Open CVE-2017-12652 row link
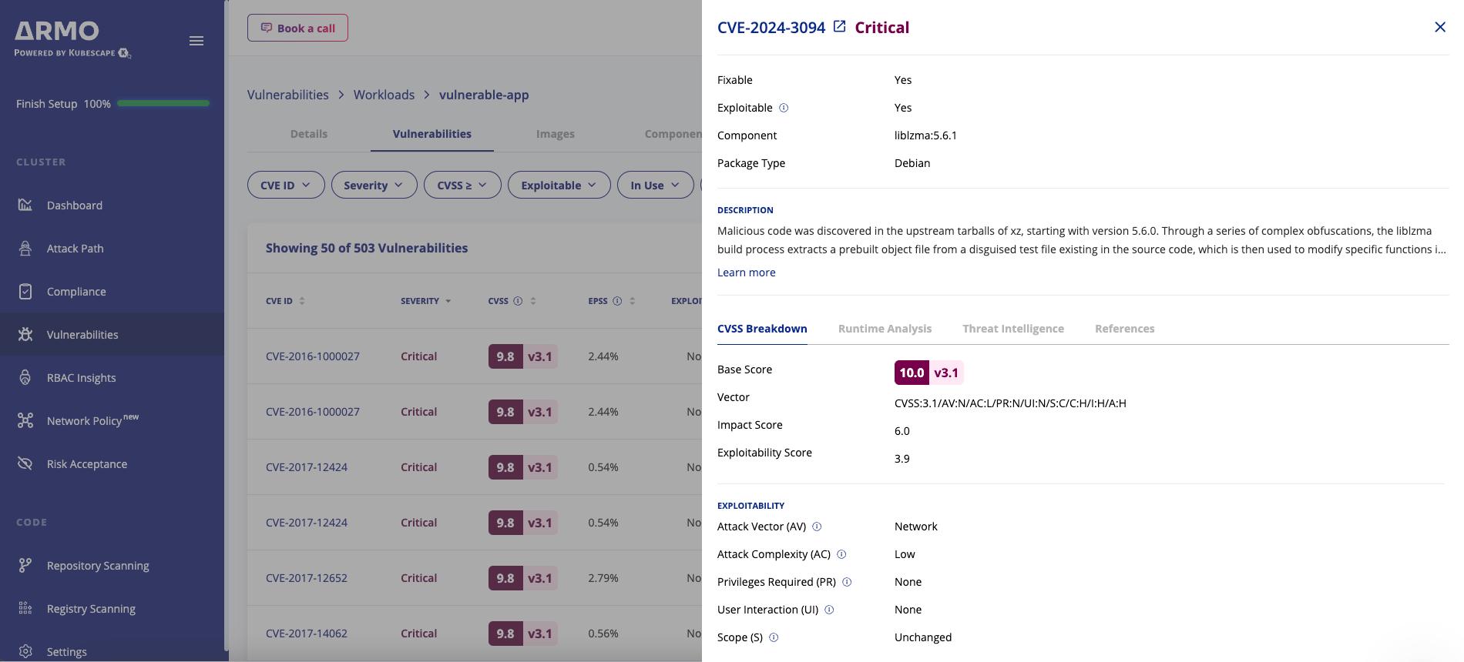Image resolution: width=1464 pixels, height=662 pixels. pos(307,578)
